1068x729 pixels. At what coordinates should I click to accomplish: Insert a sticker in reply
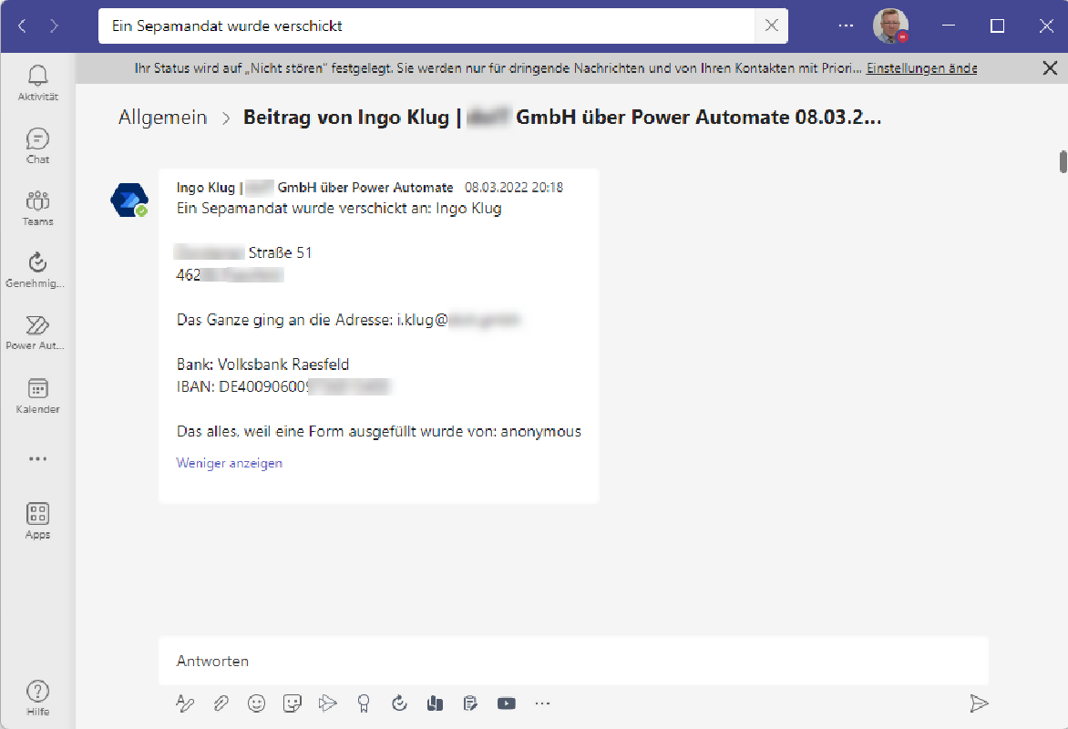click(x=293, y=703)
